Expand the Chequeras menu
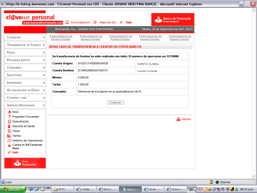The image size is (257, 193). click(25, 67)
